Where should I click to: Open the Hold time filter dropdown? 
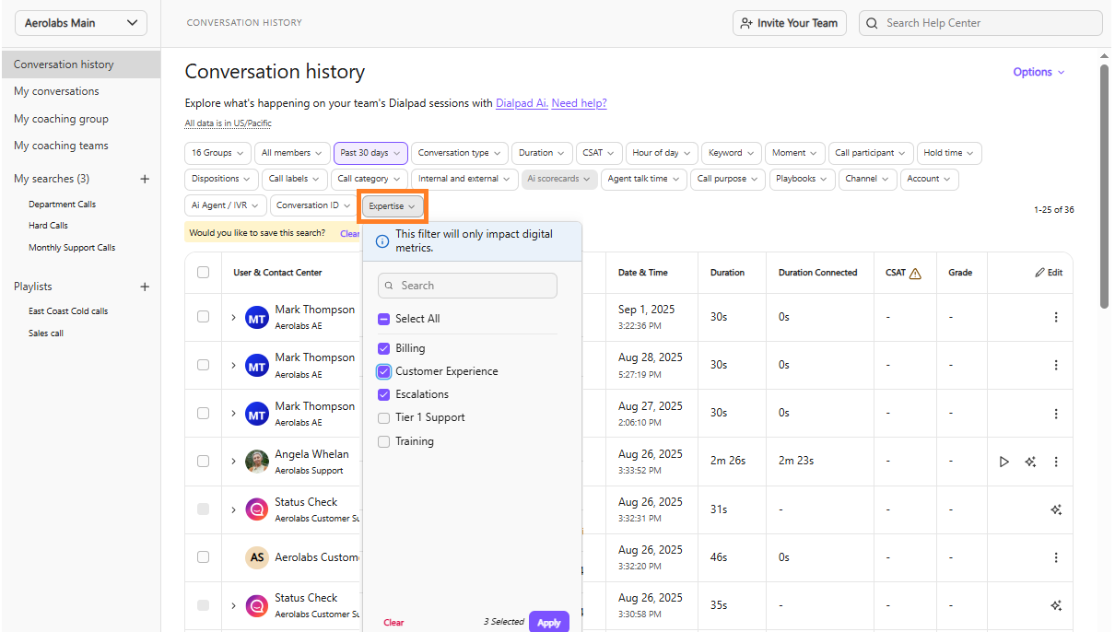949,153
